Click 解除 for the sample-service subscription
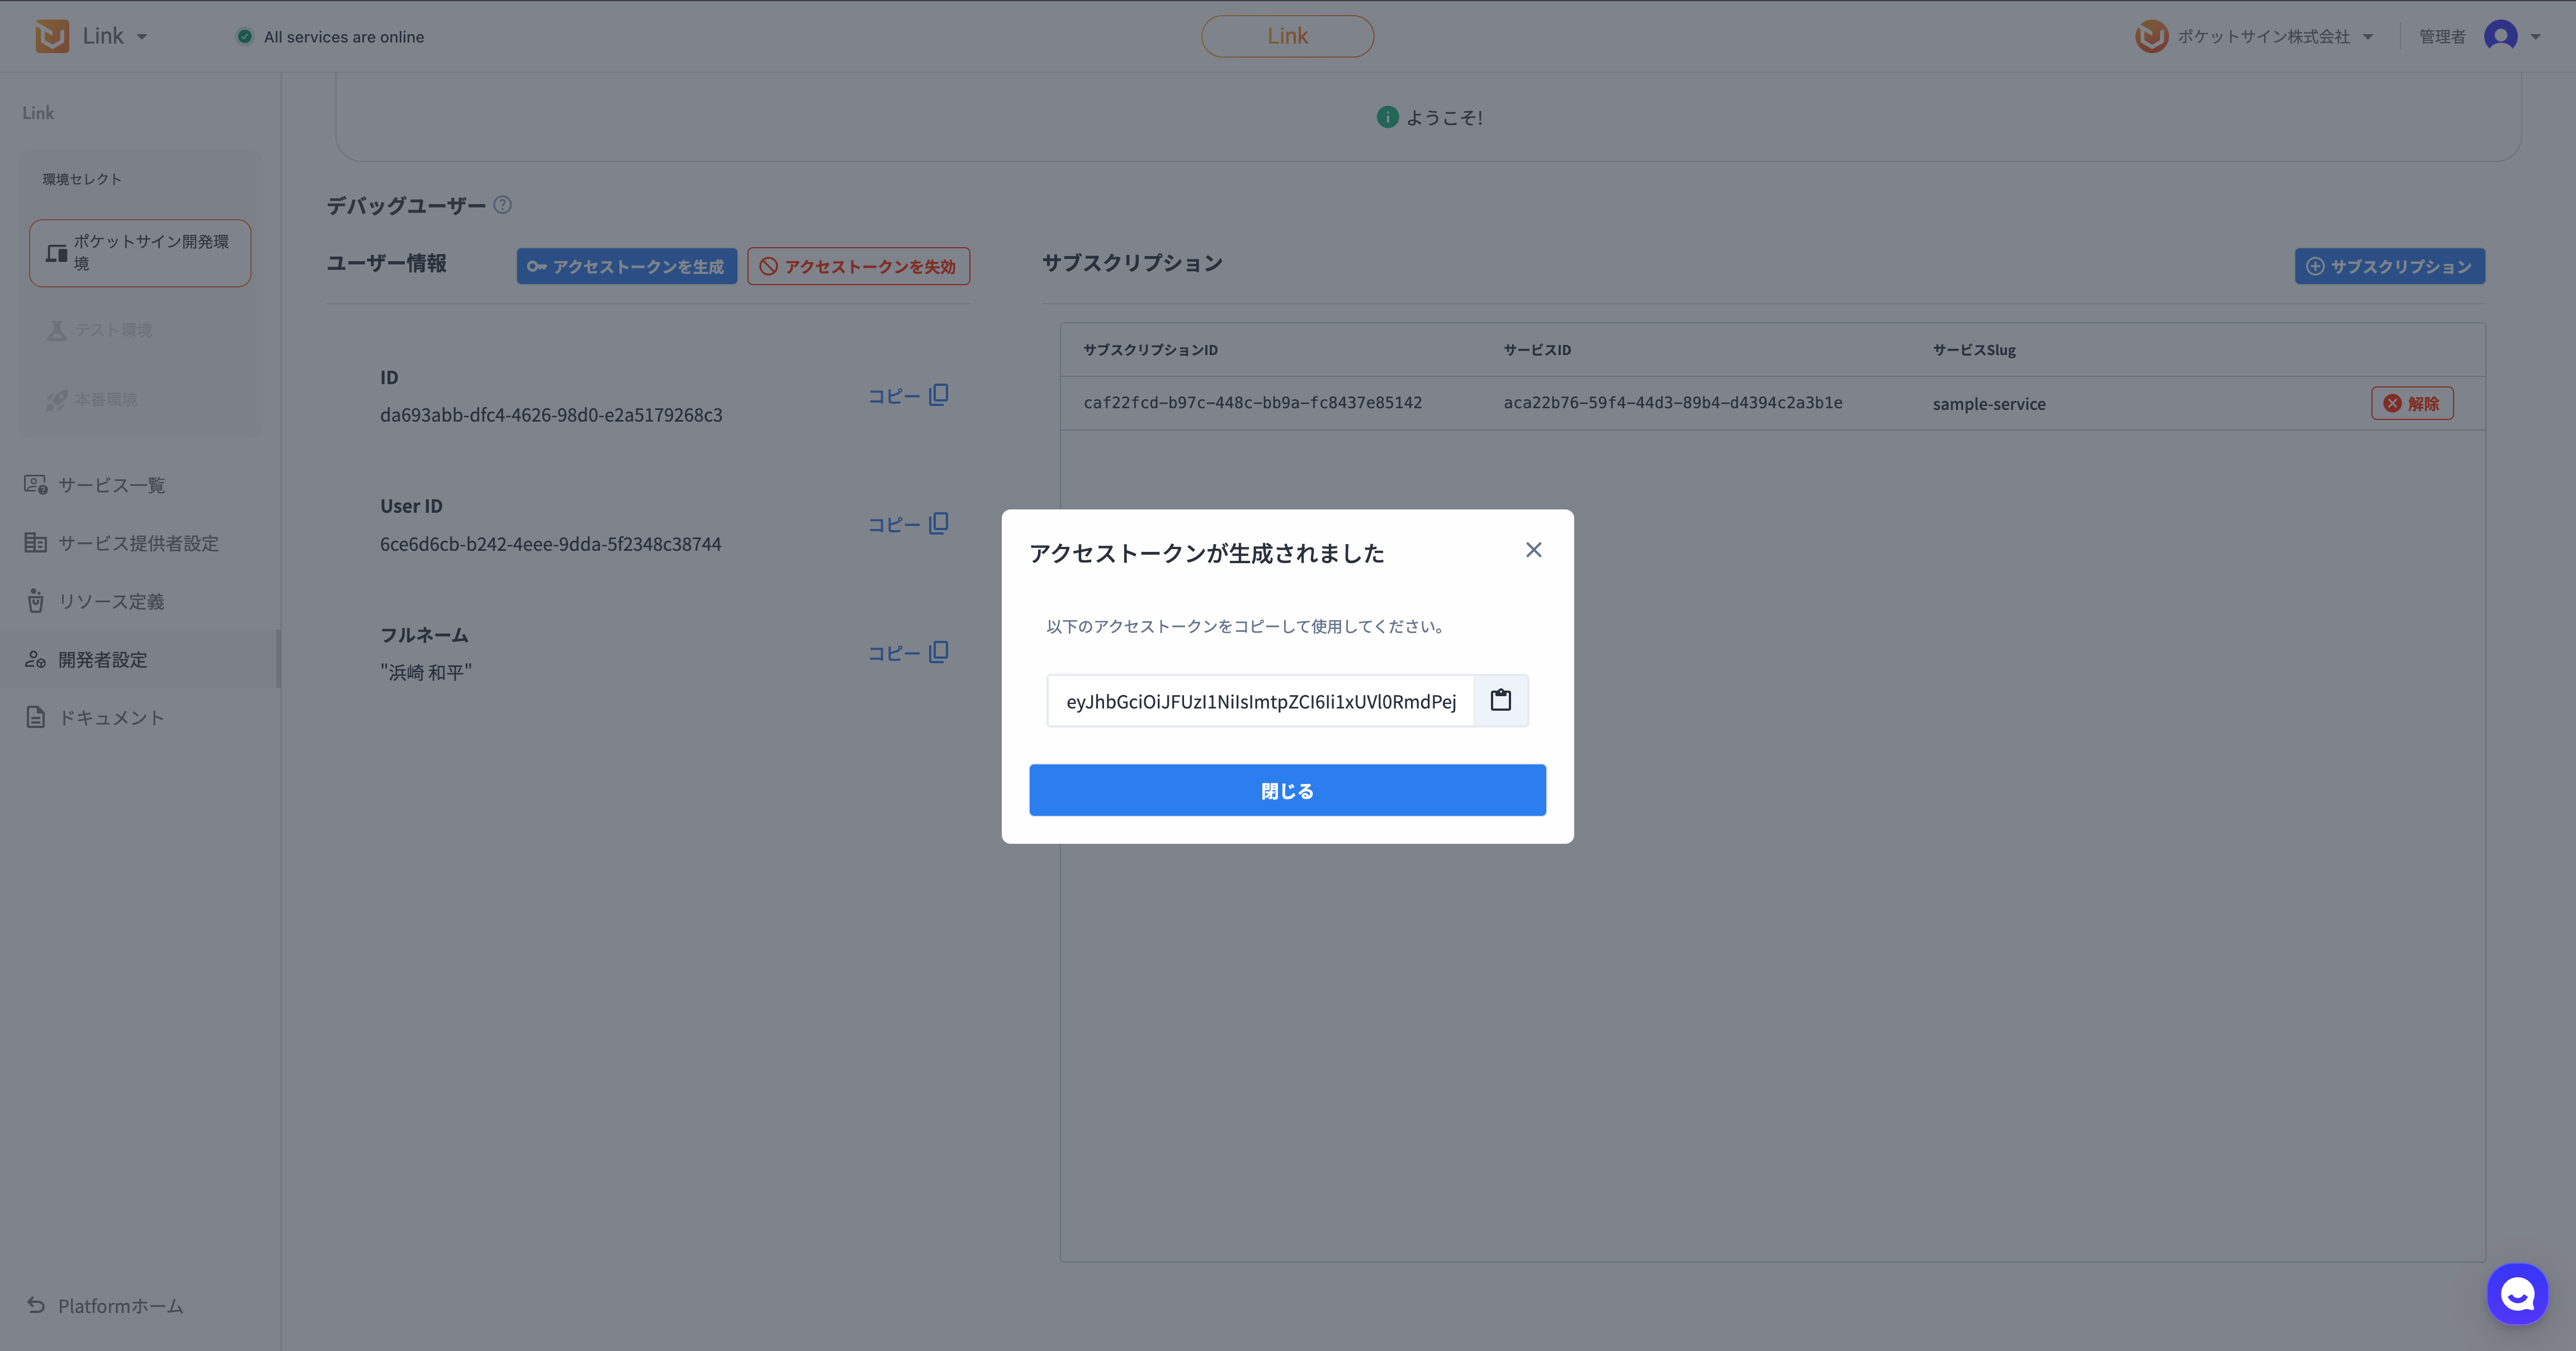This screenshot has height=1351, width=2576. (x=2411, y=403)
